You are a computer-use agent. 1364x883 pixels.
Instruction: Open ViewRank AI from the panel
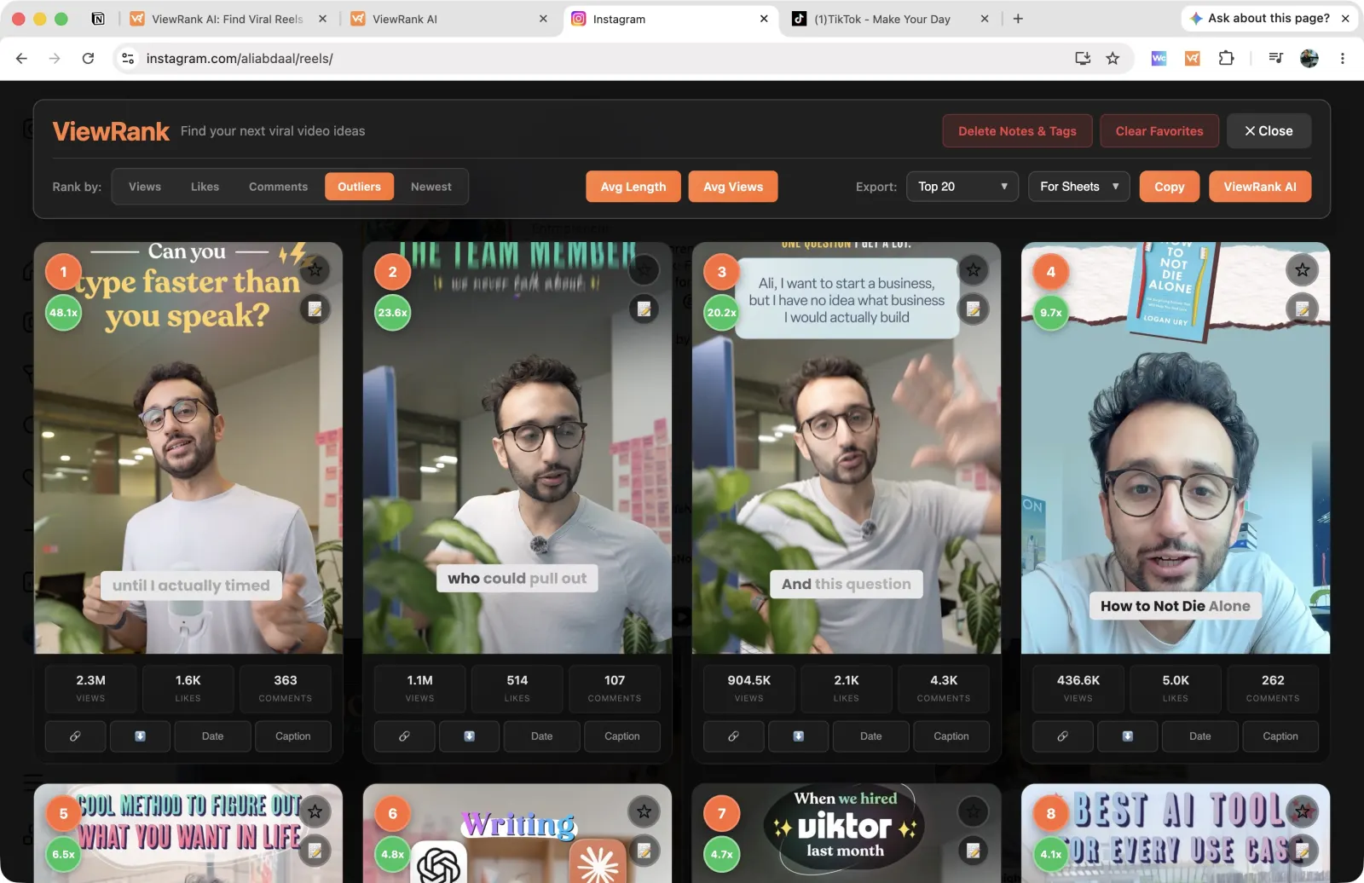(1260, 187)
